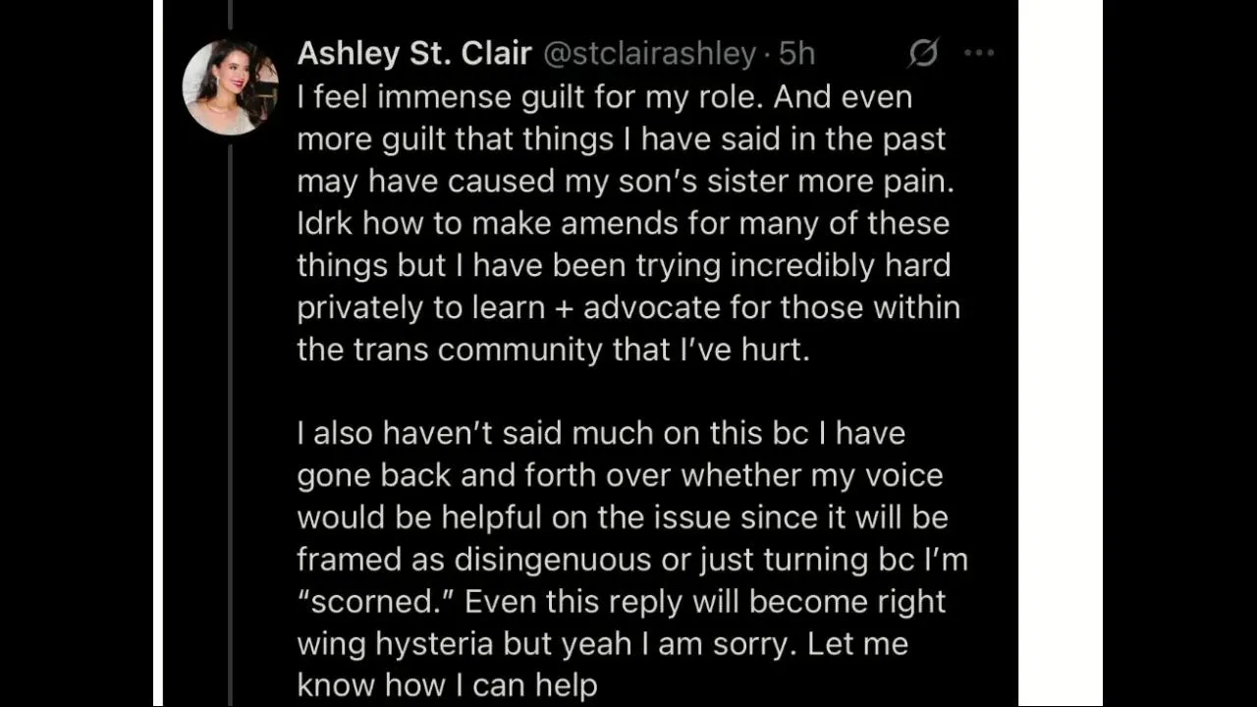Click the line starting "gone back and forth"
1257x707 pixels.
coord(619,475)
